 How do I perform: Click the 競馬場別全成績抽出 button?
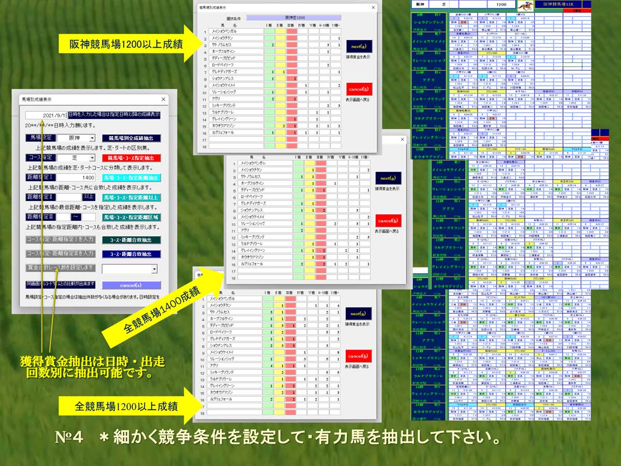[131, 138]
